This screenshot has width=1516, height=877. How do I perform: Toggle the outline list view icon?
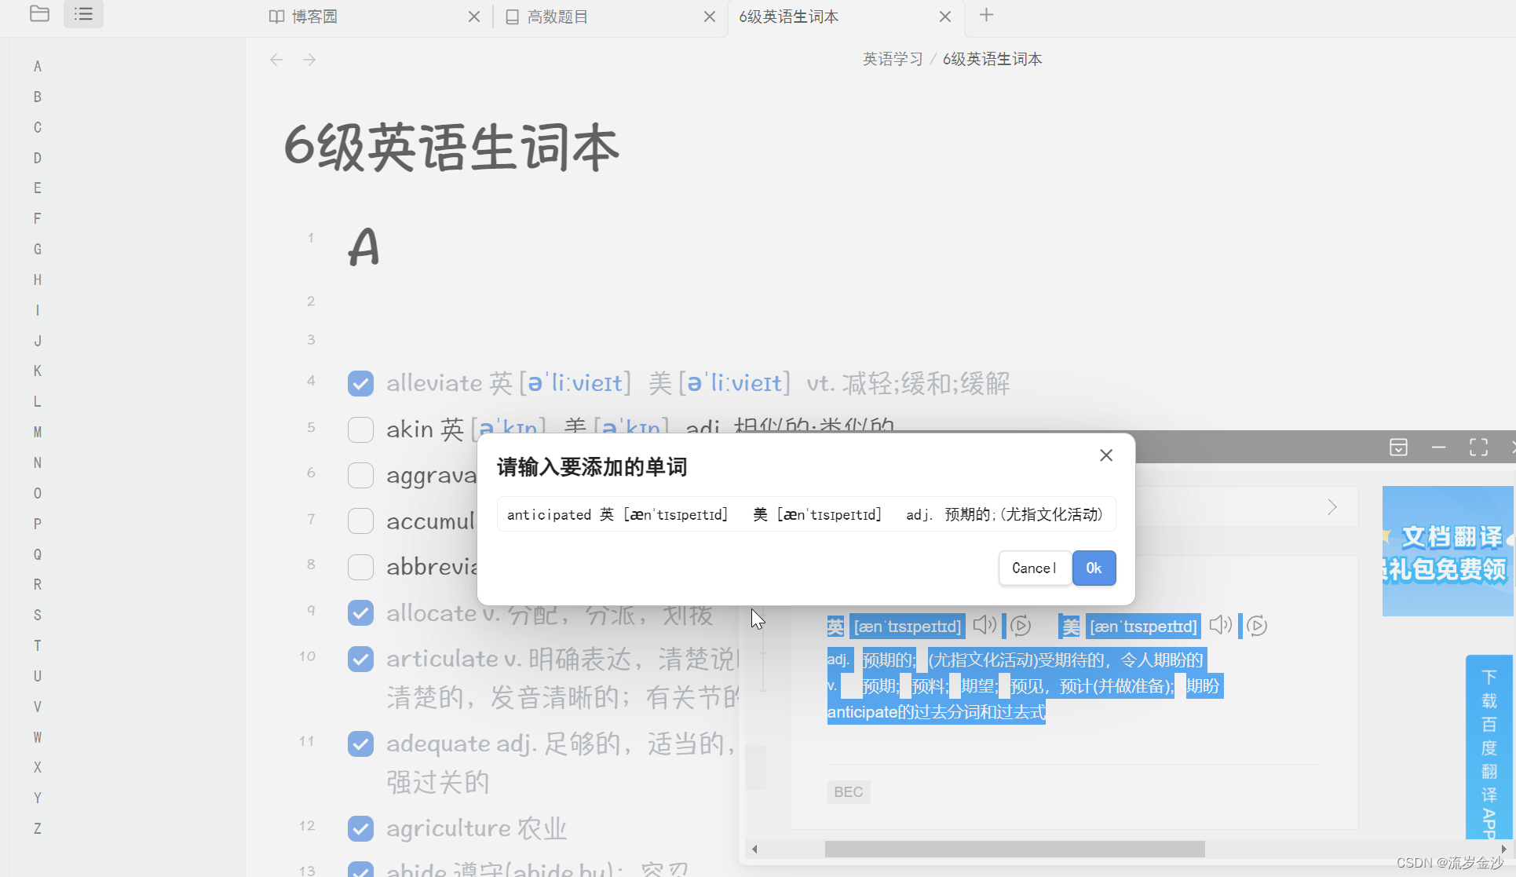pyautogui.click(x=83, y=14)
